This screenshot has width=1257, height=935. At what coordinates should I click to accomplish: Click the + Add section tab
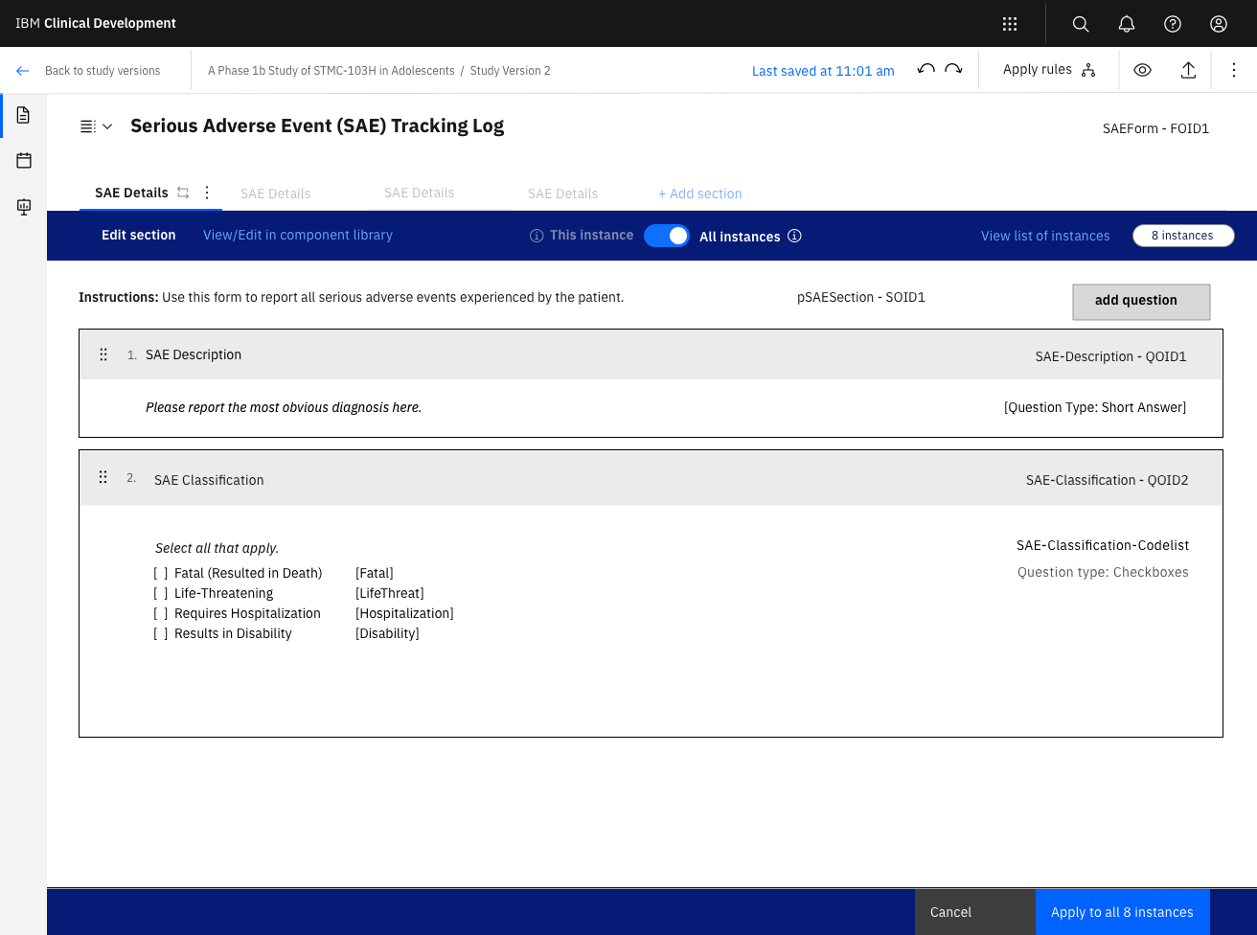(699, 194)
